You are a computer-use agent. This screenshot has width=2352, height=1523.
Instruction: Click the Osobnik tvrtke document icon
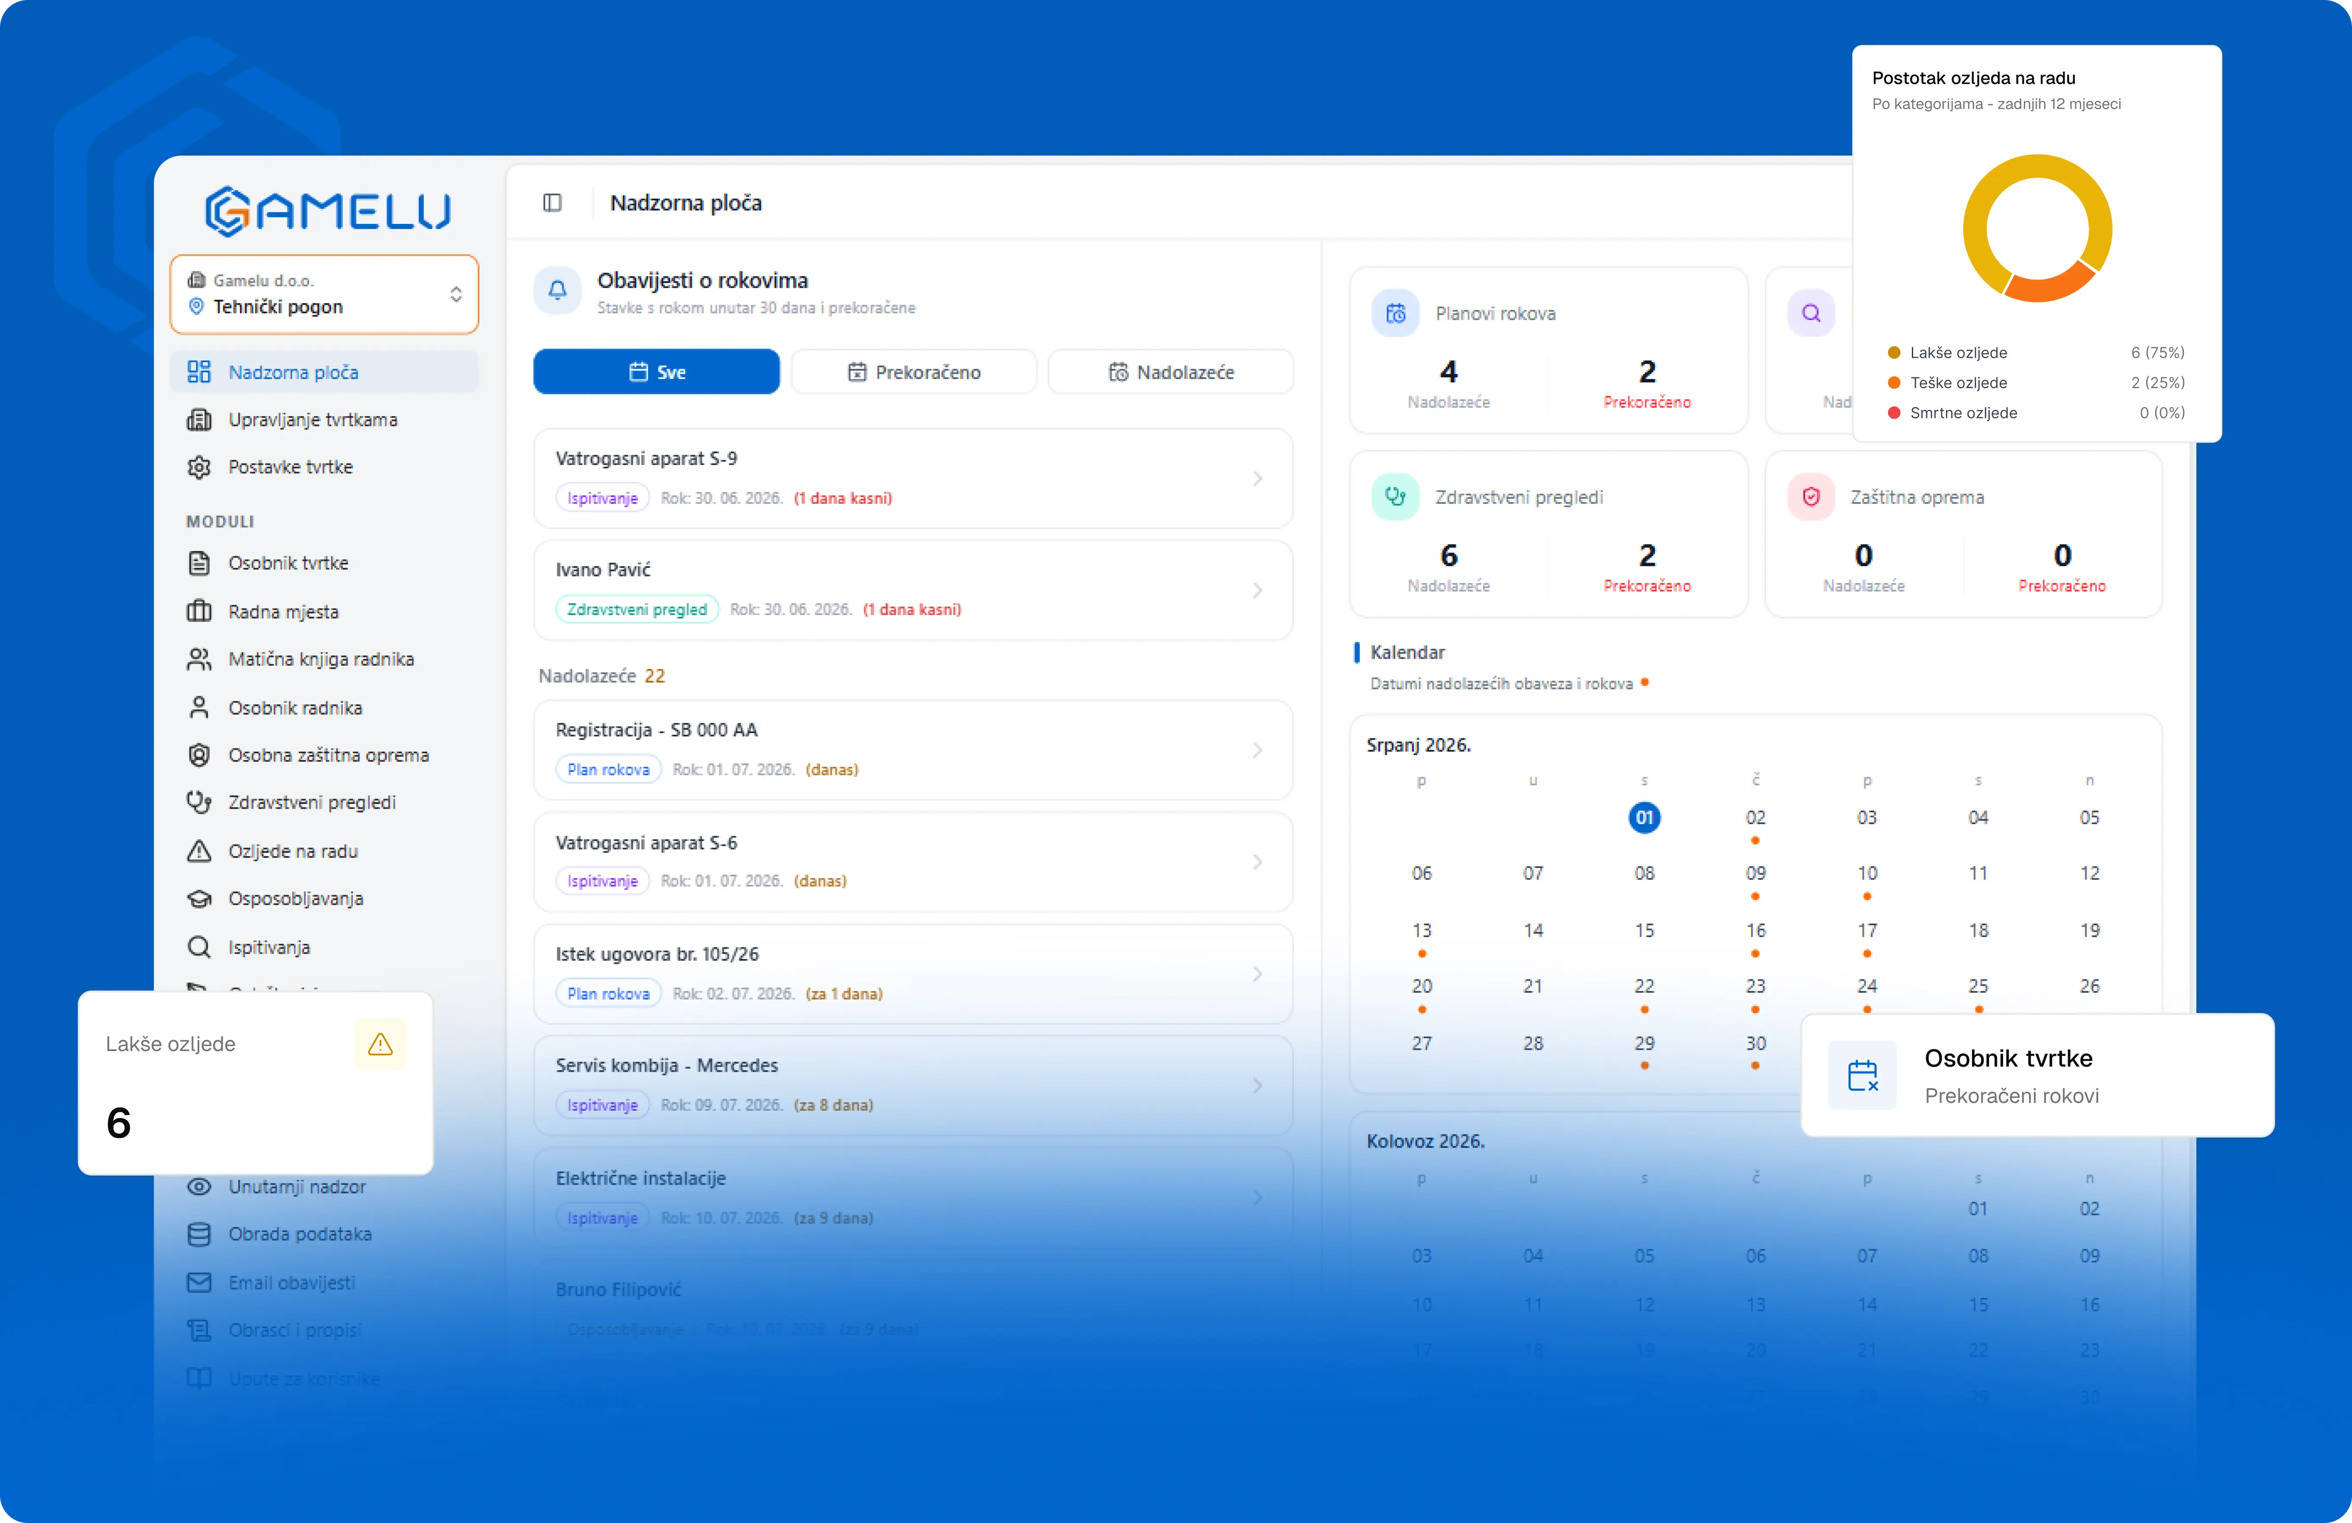(198, 563)
